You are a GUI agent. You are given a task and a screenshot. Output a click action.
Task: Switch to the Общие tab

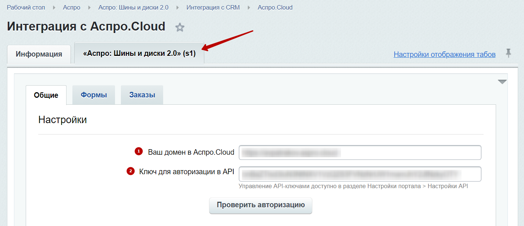click(46, 95)
